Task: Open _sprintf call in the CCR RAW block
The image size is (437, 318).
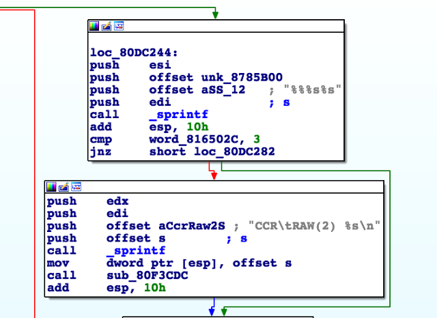Action: tap(136, 251)
